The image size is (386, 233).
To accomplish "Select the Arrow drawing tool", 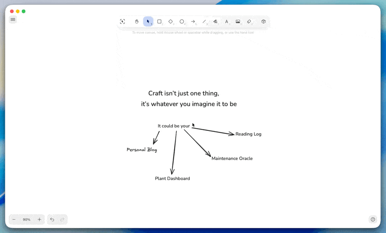I will [x=193, y=22].
